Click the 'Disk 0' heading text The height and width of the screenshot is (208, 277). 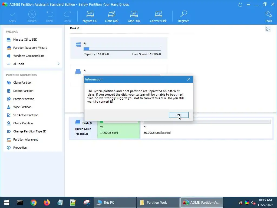tap(75, 28)
